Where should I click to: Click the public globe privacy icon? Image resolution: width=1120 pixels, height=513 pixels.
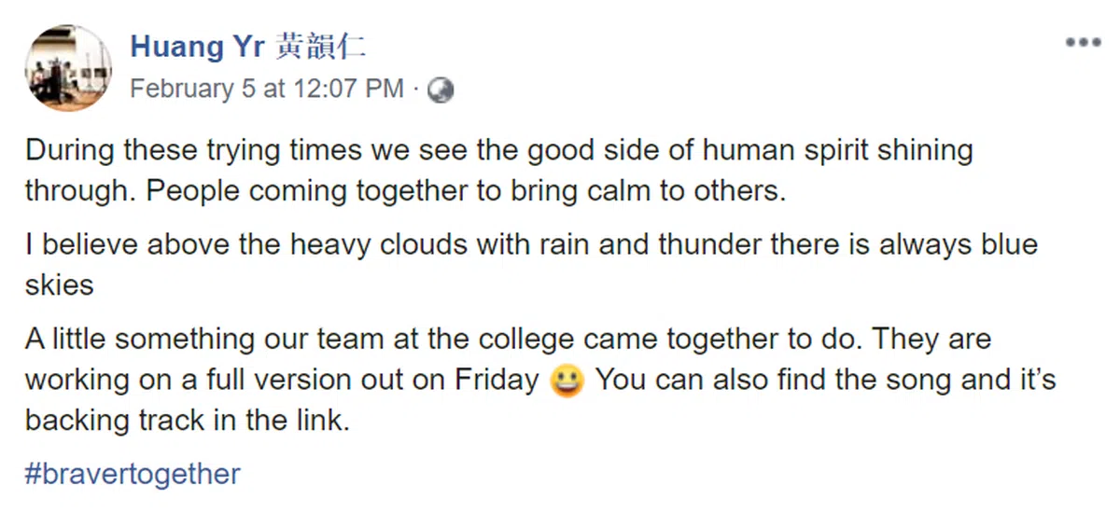440,90
